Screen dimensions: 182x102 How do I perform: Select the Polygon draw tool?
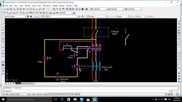click(x=3, y=30)
